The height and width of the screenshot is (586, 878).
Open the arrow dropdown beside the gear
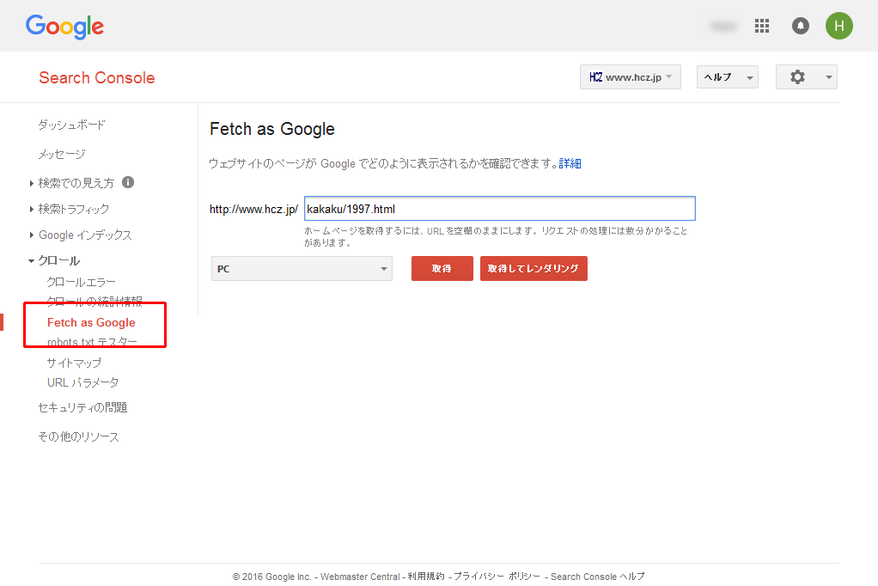(x=828, y=77)
